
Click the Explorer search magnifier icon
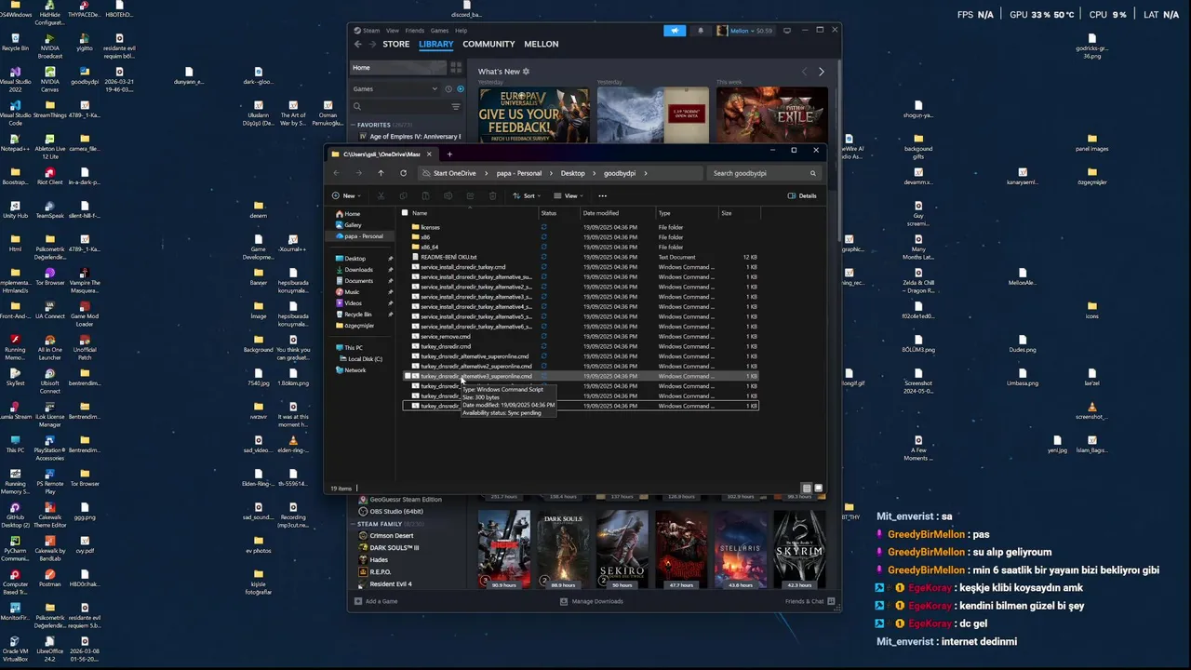(x=812, y=173)
